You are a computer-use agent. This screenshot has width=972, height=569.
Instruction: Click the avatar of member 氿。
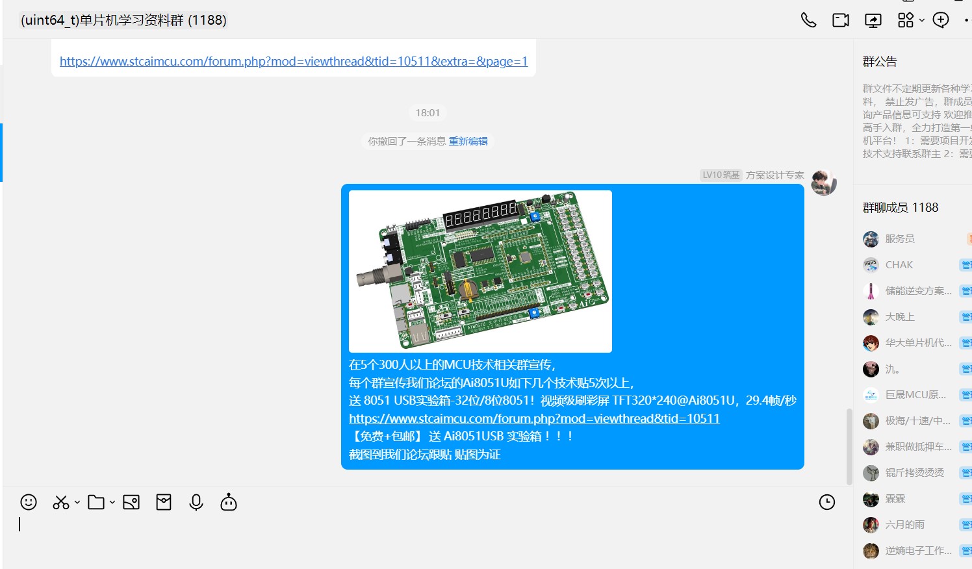pyautogui.click(x=871, y=369)
